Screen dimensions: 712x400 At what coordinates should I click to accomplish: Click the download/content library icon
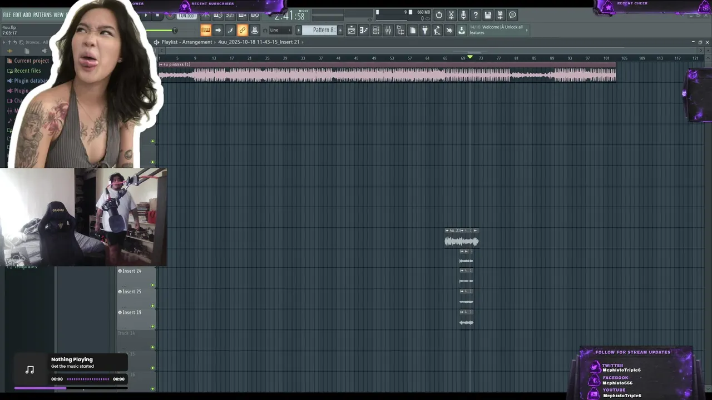[x=462, y=30]
